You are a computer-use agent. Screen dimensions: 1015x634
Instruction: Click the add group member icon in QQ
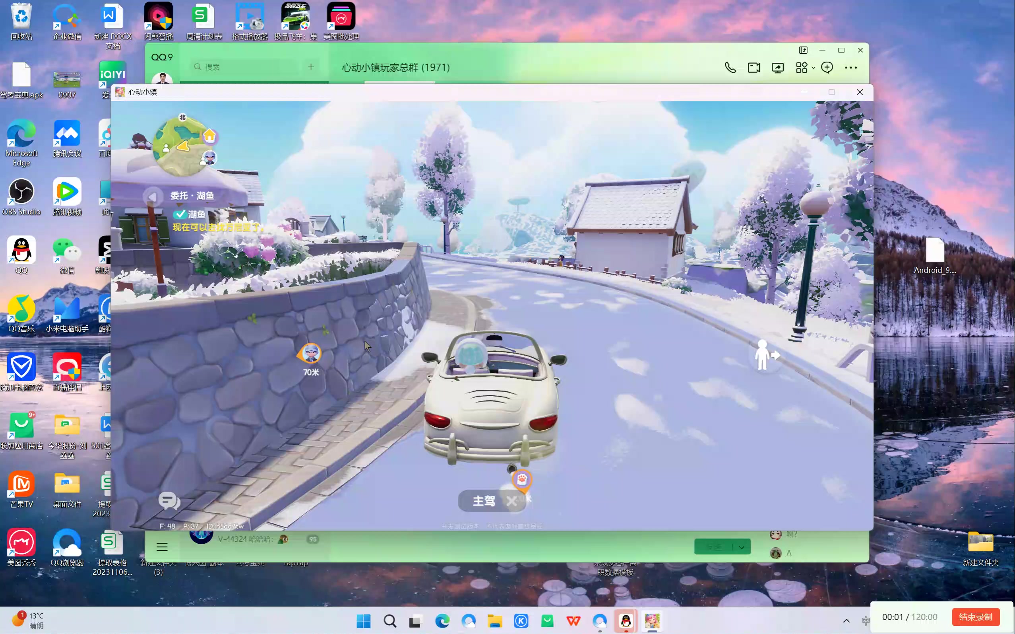827,68
